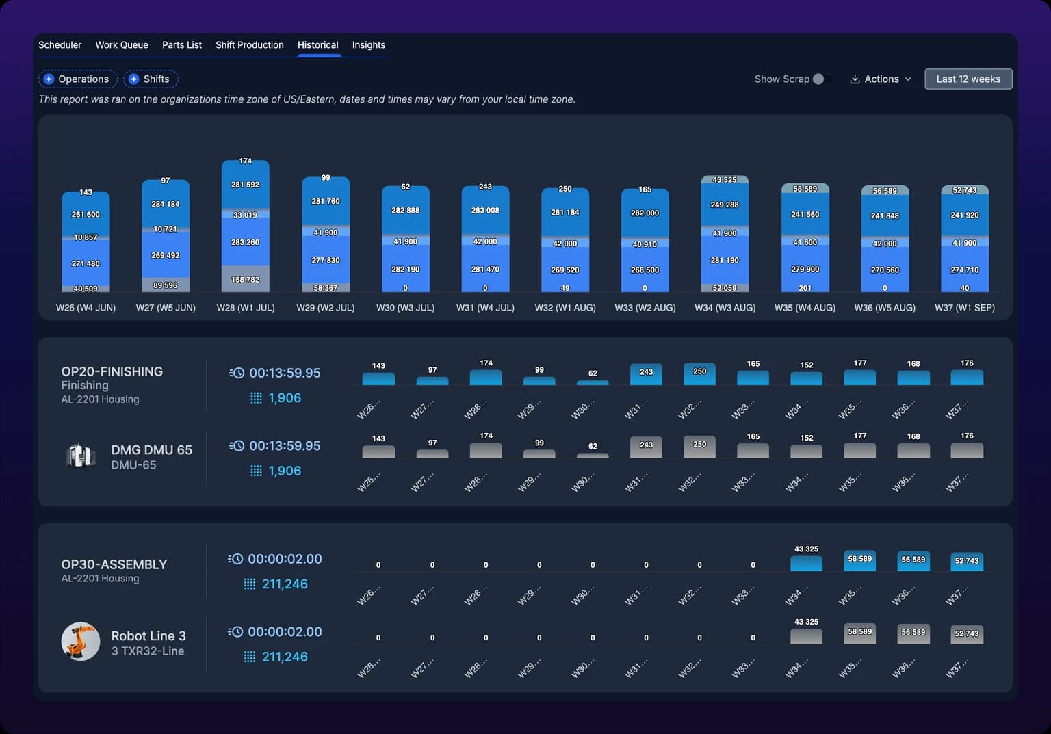
Task: Click the W28 (W1 JUL) top segment labeled 281 592
Action: (x=246, y=185)
